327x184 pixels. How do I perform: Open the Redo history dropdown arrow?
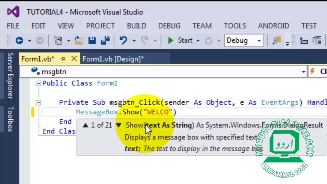155,41
